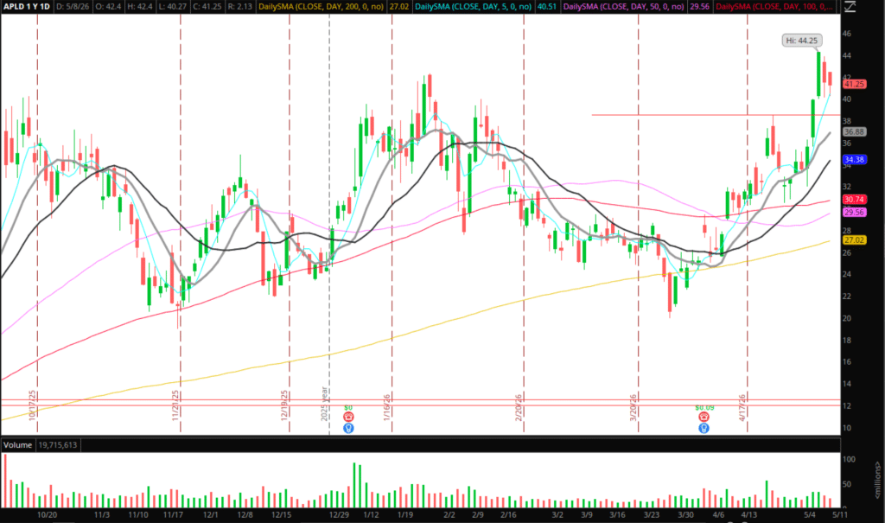Screen dimensions: 885x523
Task: Click the Volume panel label
Action: (x=17, y=445)
